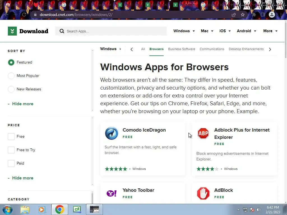This screenshot has width=287, height=215.
Task: Open Windows Explorer from the taskbar
Action: [25, 210]
